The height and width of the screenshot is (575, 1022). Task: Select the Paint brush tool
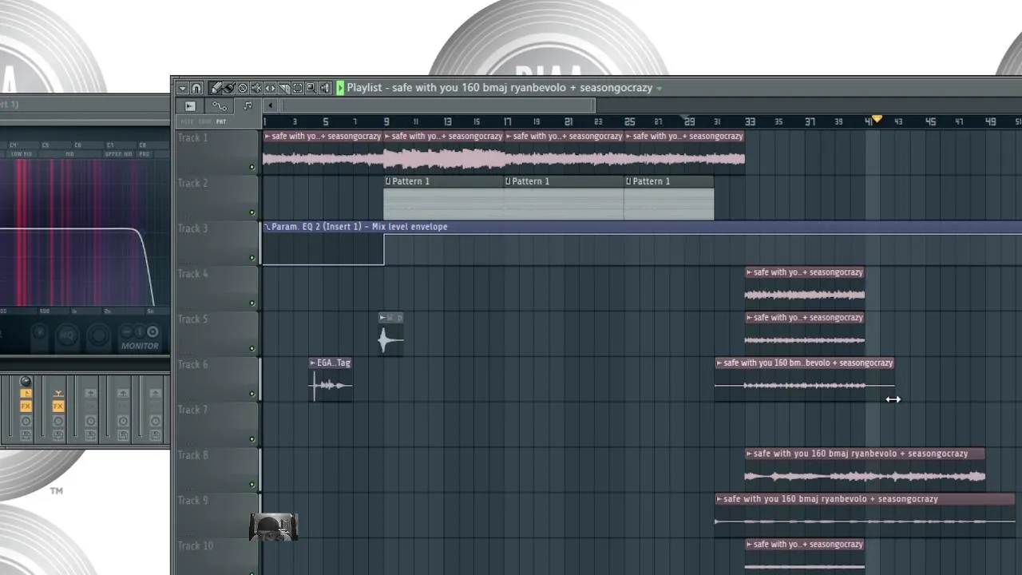[229, 88]
